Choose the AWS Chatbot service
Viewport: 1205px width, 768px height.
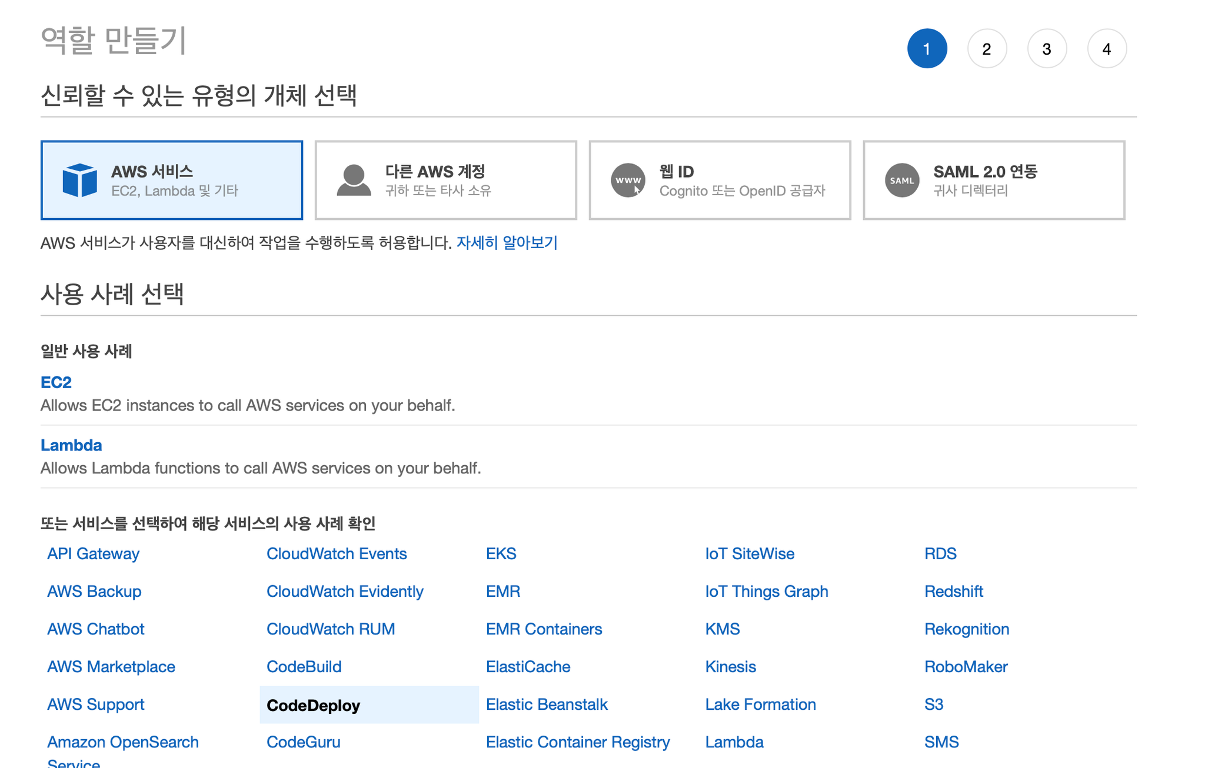(95, 629)
